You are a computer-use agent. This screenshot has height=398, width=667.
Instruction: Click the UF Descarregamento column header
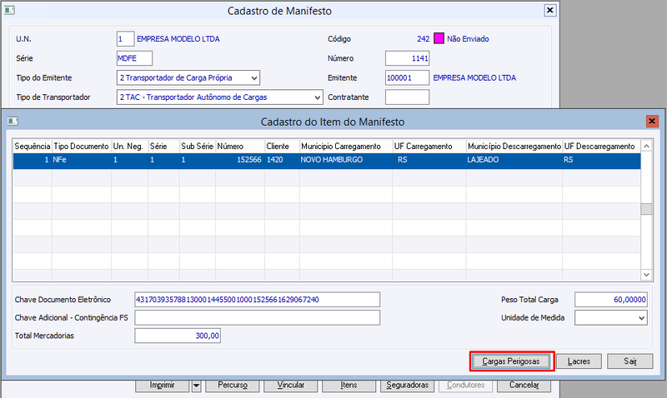[601, 146]
